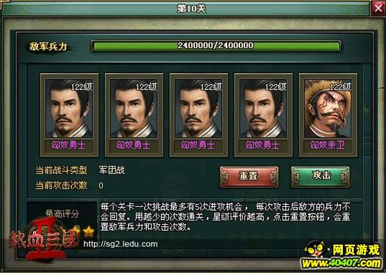Click the 122级 badge on 匈奴亲卫
This screenshot has width=386, height=273.
340,87
